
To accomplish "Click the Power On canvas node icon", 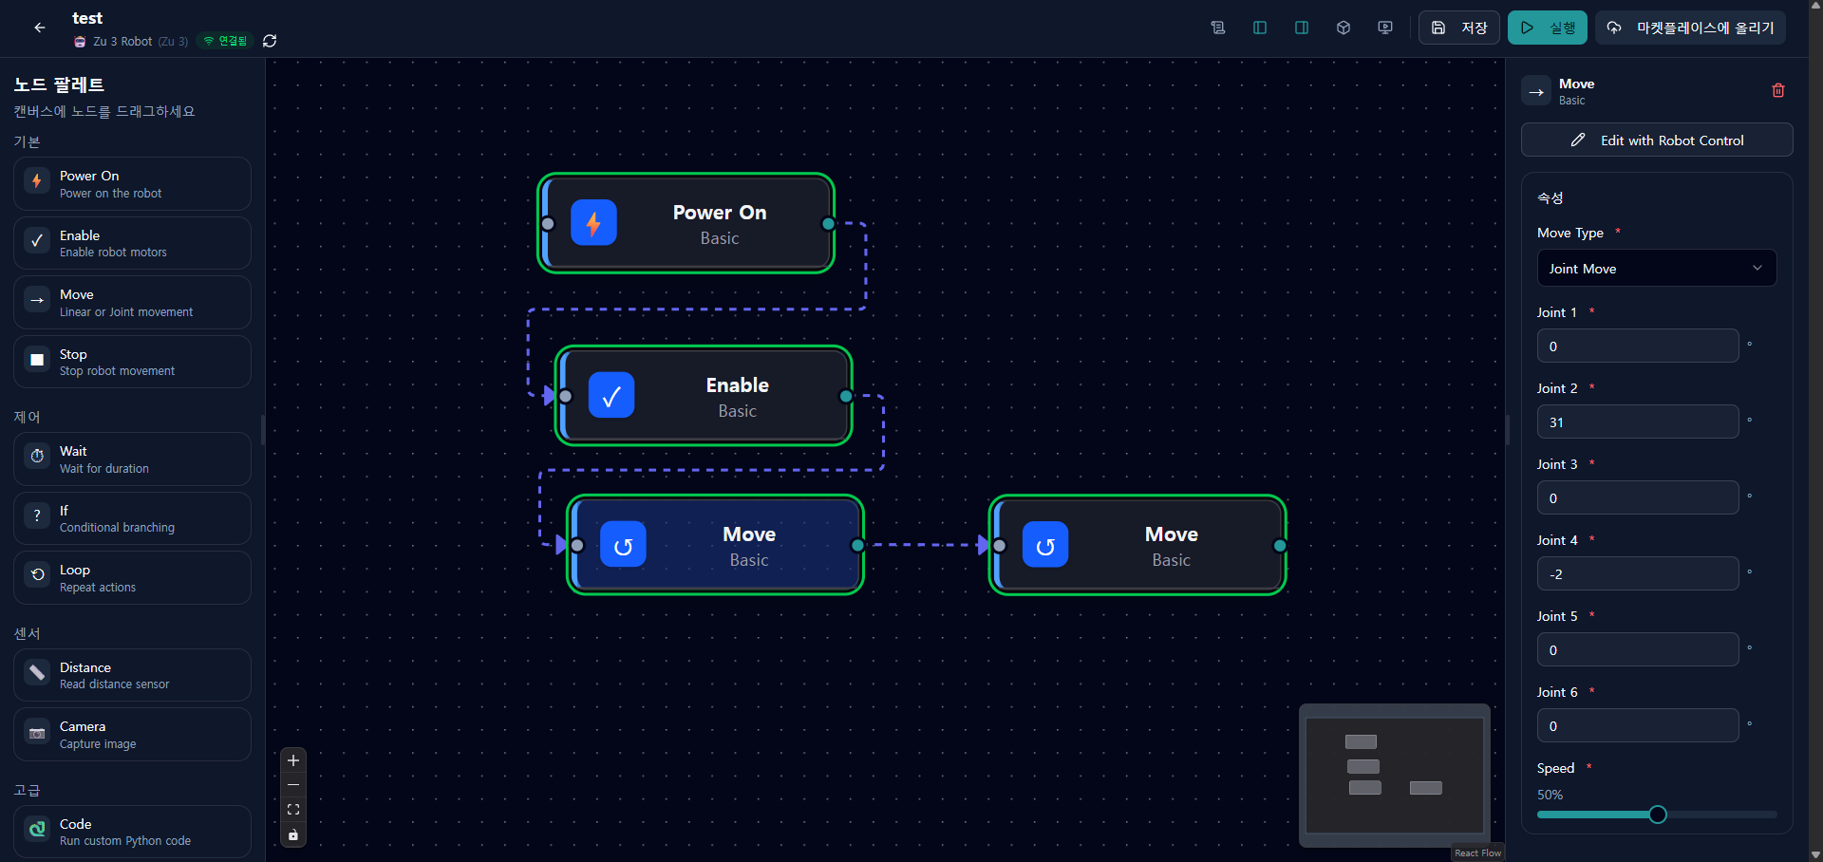I will pyautogui.click(x=593, y=223).
